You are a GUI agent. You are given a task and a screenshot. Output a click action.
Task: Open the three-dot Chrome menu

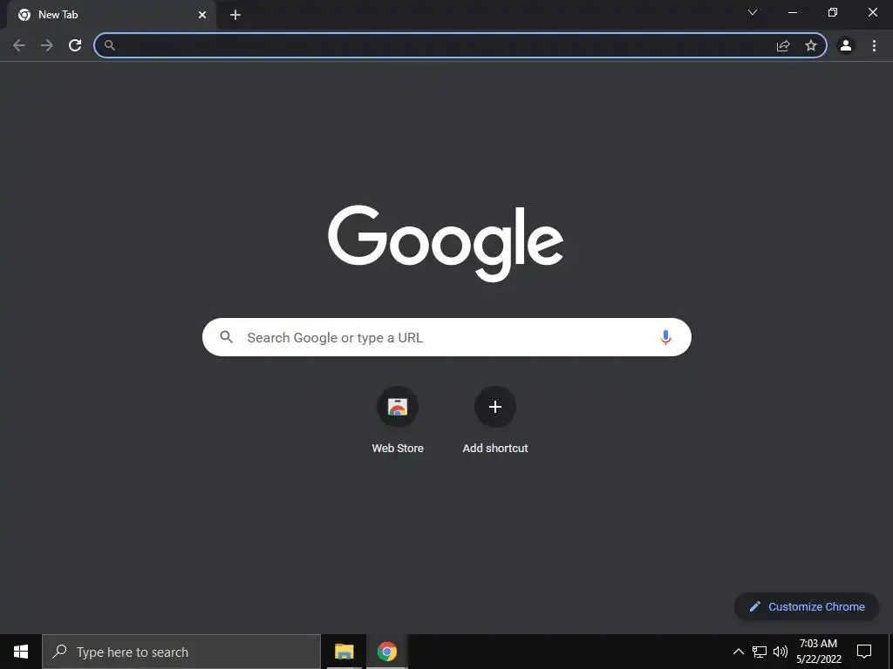pyautogui.click(x=874, y=45)
